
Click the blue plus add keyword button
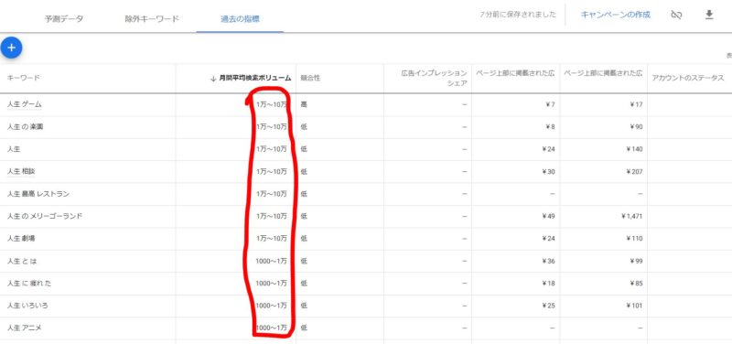point(11,48)
